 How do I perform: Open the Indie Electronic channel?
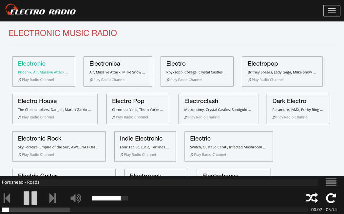(x=141, y=139)
